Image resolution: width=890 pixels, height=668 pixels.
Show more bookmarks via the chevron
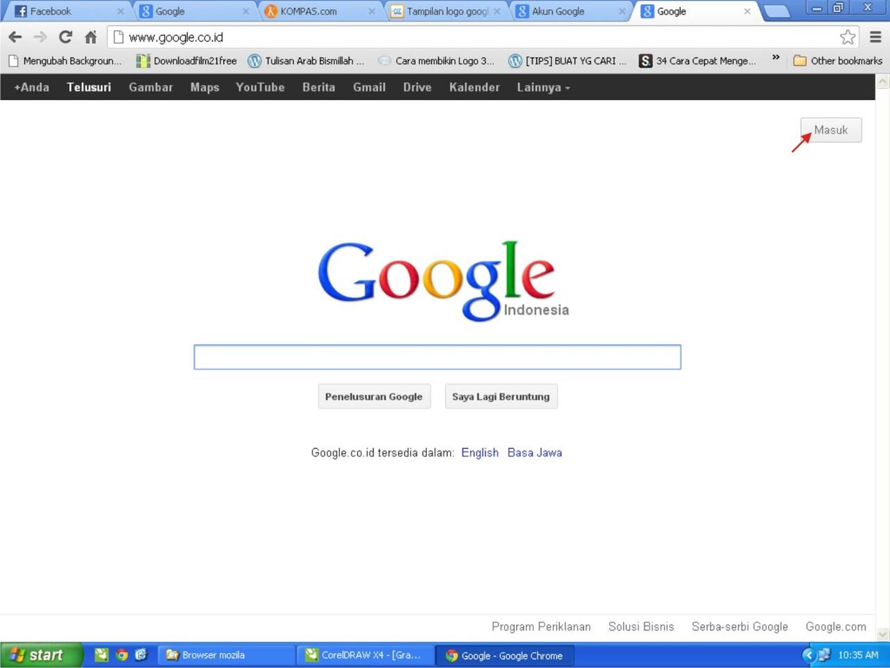point(775,58)
